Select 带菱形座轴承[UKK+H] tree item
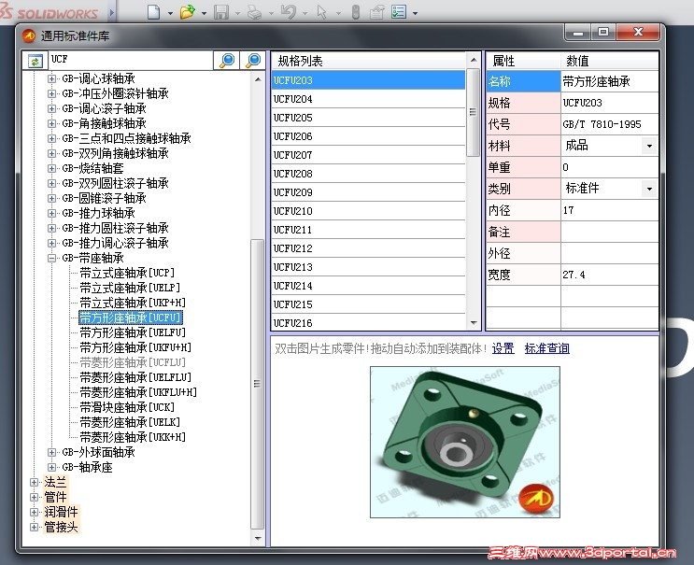Screen dimensions: 694x565 pos(133,437)
